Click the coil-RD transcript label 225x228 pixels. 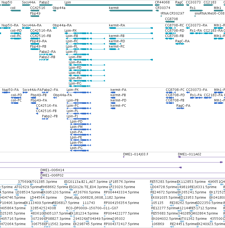point(16,31)
